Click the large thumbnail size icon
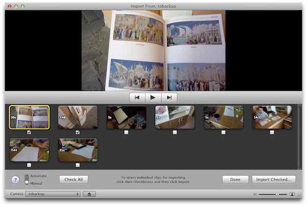This screenshot has width=307, height=206. [292, 194]
